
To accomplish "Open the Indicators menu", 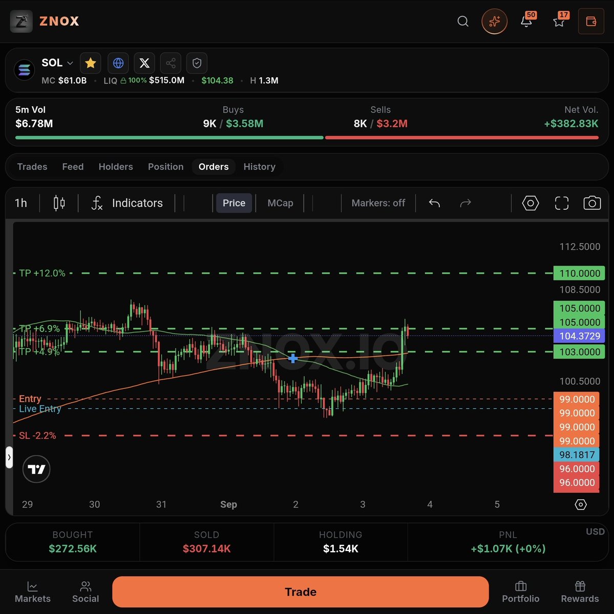I will click(x=127, y=203).
